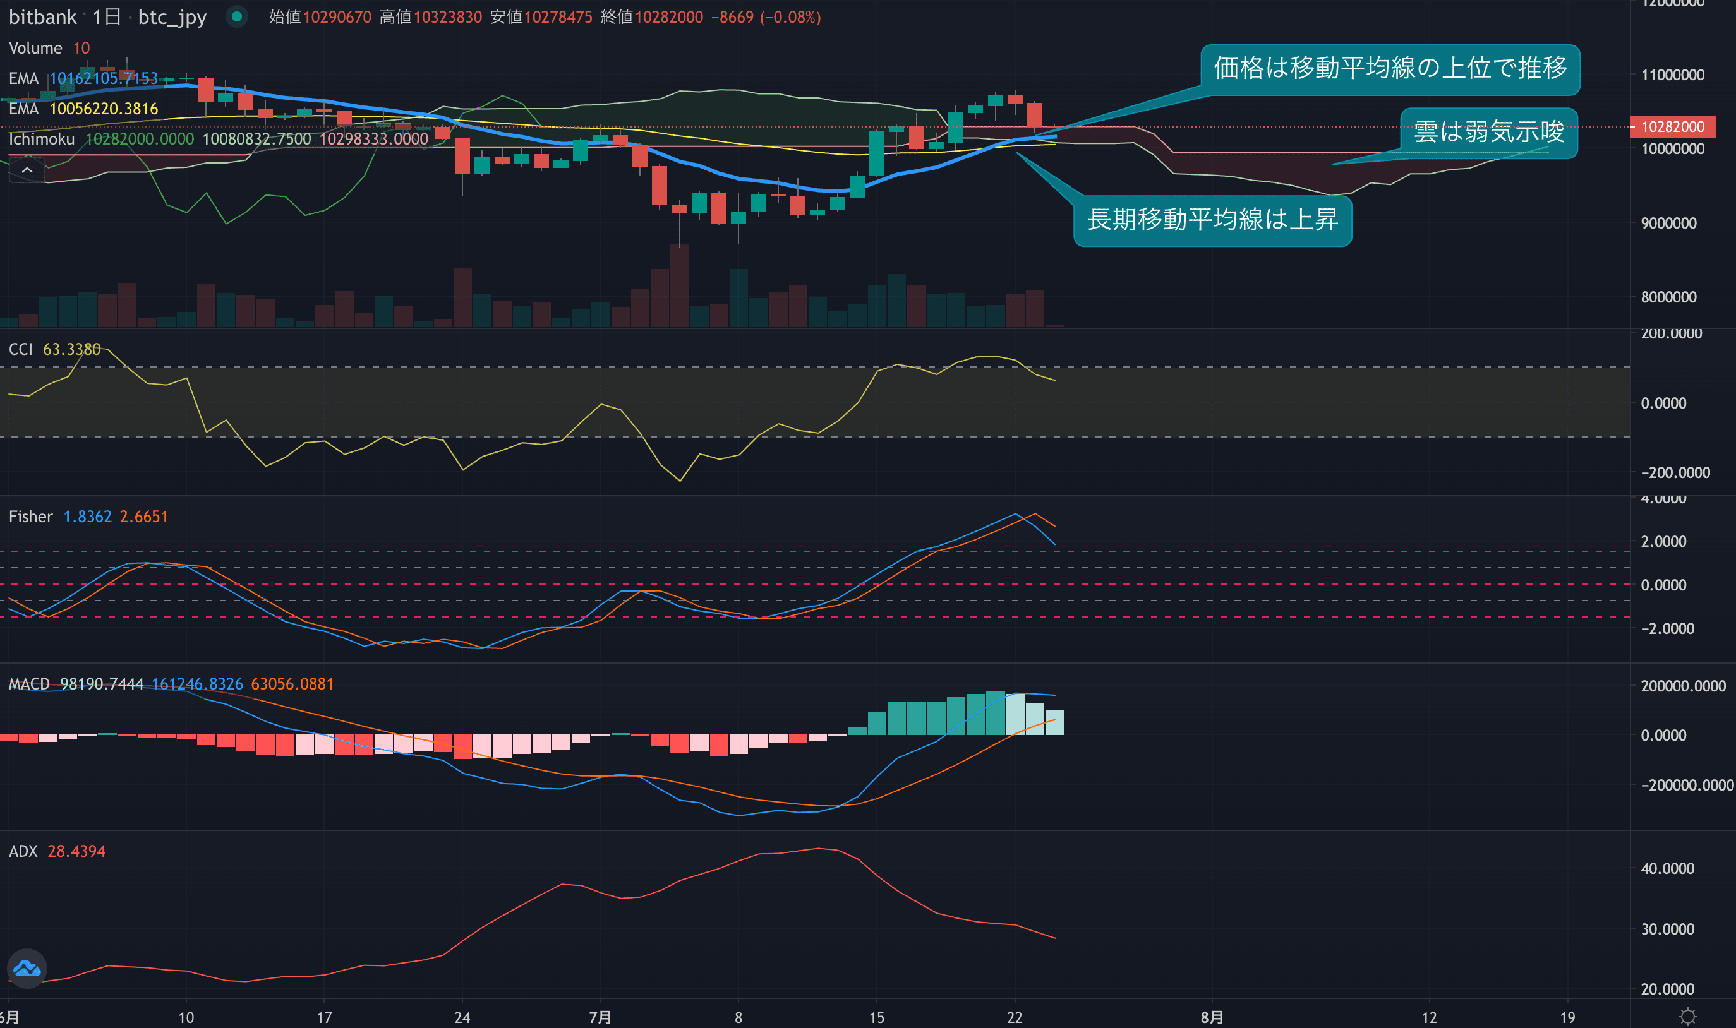Click the red 10282000 price label
The image size is (1736, 1028).
[x=1672, y=127]
